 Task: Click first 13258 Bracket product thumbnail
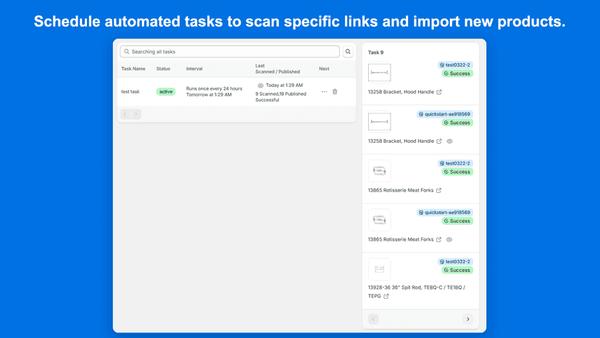tap(379, 73)
